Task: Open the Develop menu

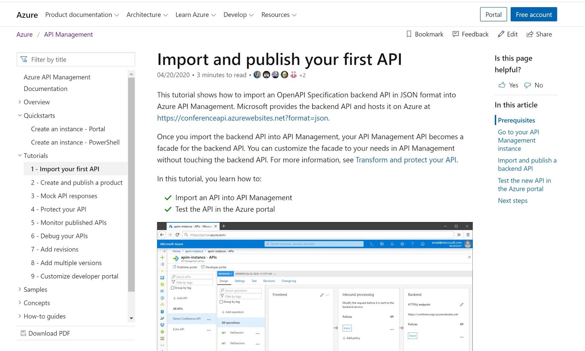Action: coord(238,15)
